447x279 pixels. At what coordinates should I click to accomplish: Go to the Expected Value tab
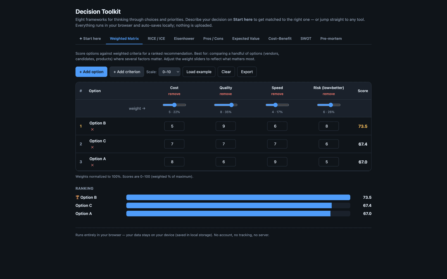click(x=246, y=39)
